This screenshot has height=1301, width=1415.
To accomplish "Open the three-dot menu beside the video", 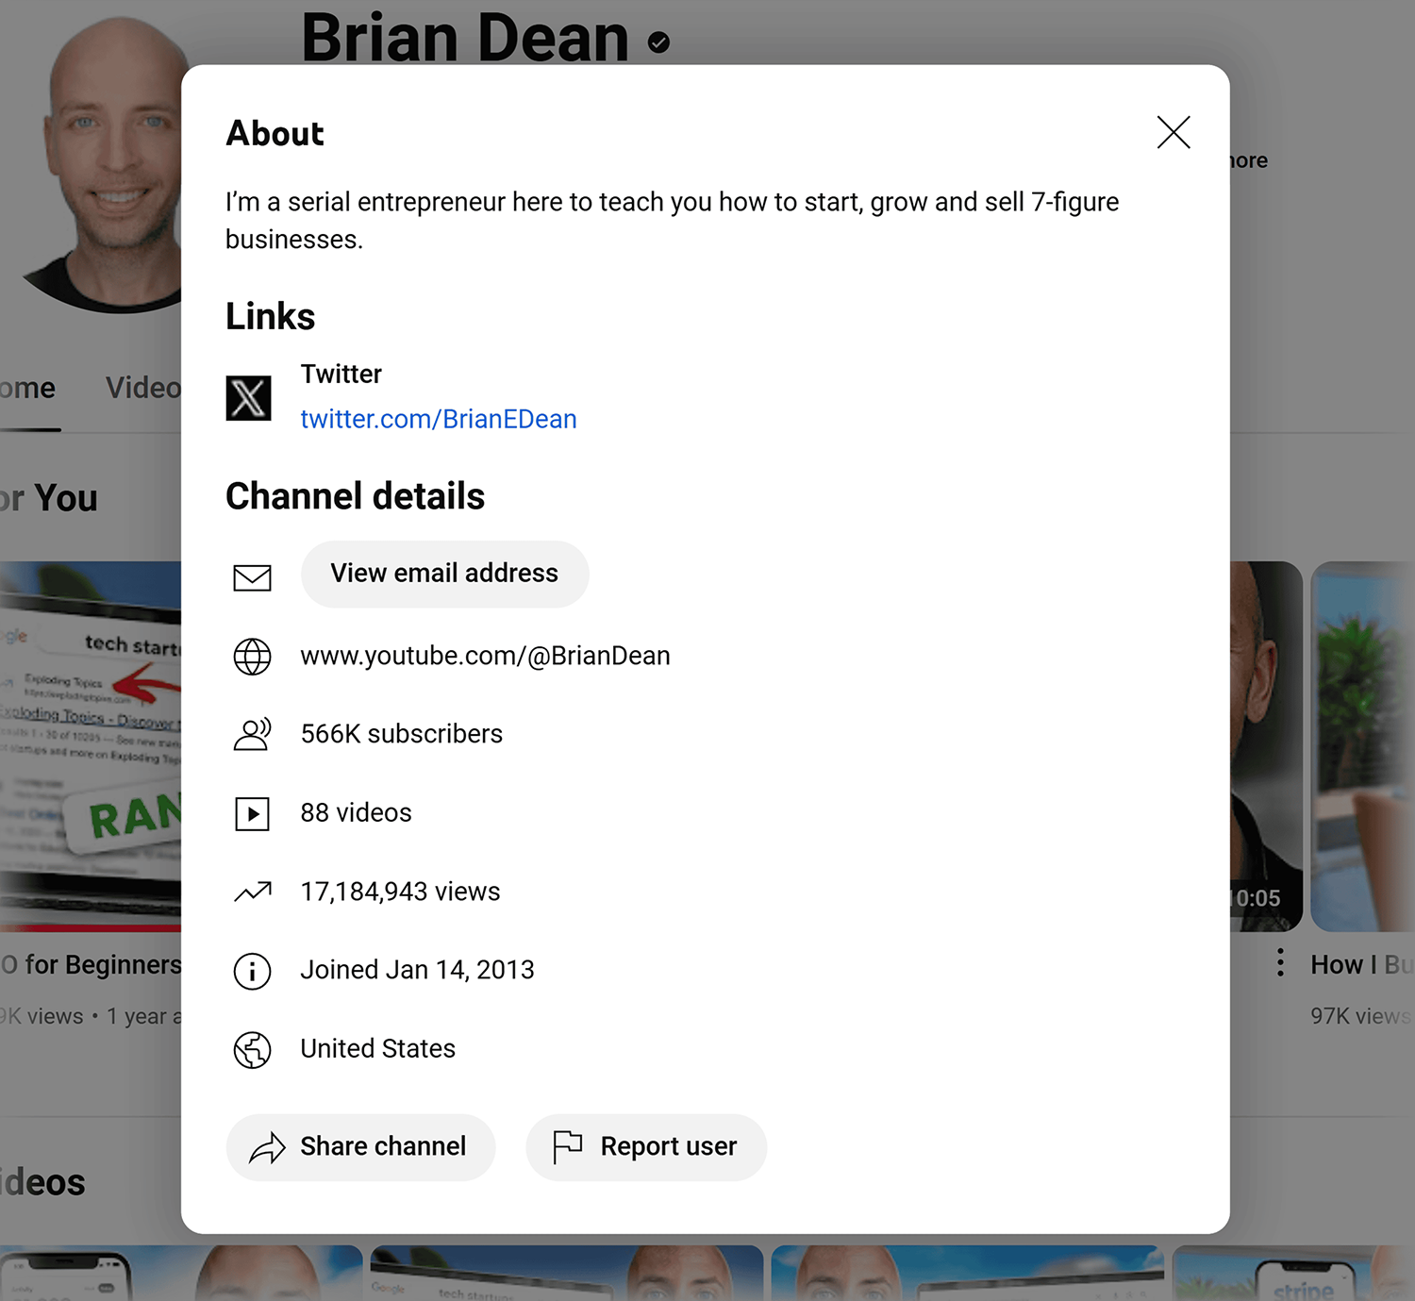I will coord(1280,962).
